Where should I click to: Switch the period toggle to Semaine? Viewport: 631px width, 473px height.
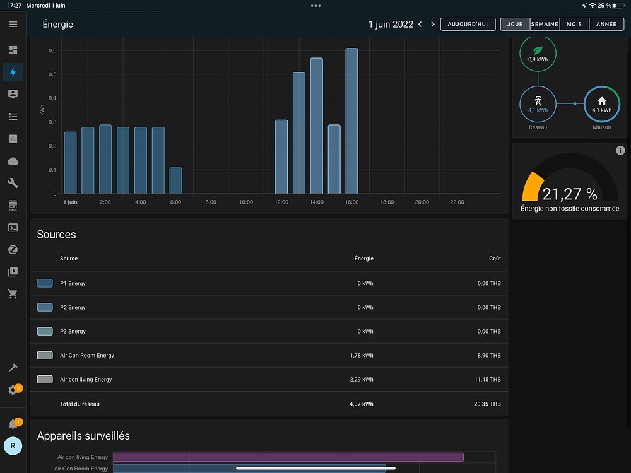click(x=544, y=25)
